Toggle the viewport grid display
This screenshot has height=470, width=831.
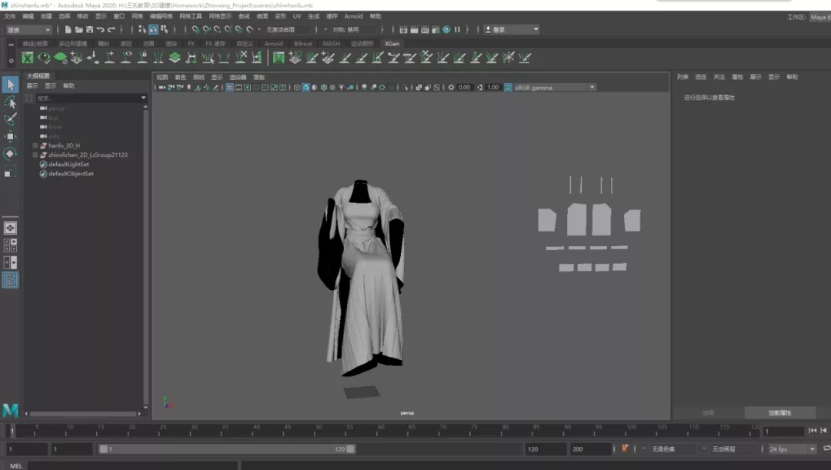point(229,88)
